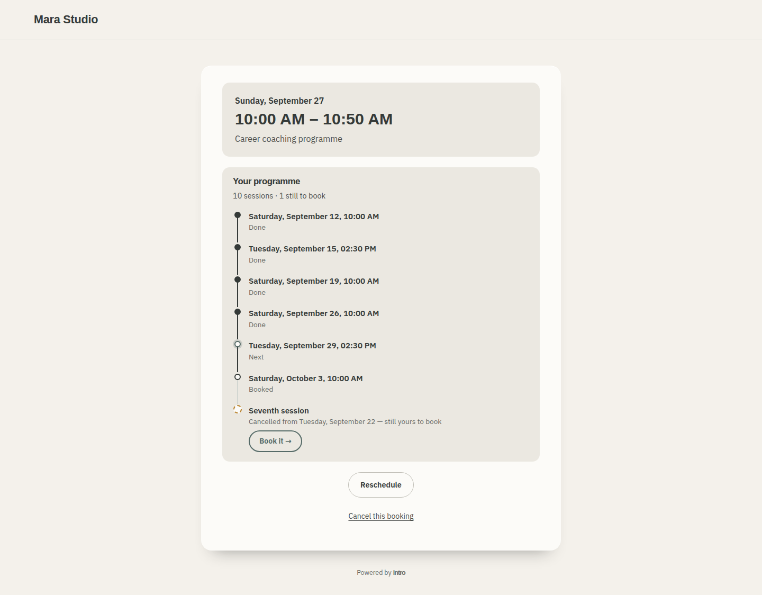The height and width of the screenshot is (595, 762).
Task: Click the dashed circle icon by Seventh session
Action: click(x=238, y=409)
